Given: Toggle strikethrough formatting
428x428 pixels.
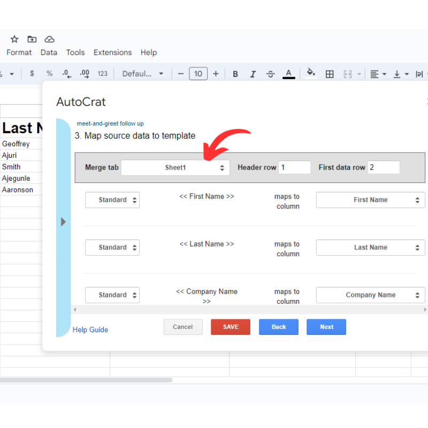Looking at the screenshot, I should [271, 74].
